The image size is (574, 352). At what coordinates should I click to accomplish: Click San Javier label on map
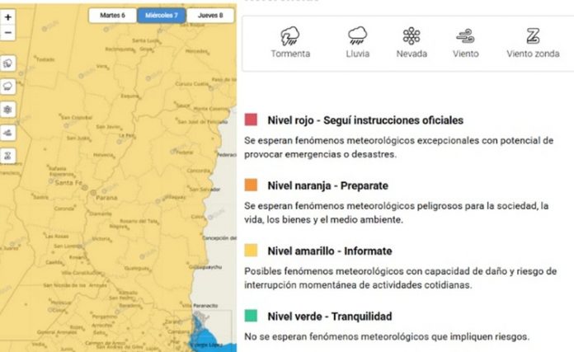108,127
